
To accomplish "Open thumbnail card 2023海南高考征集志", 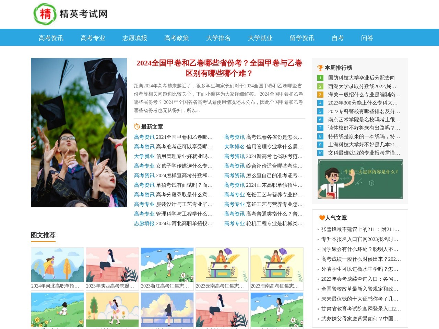I will (x=277, y=269).
